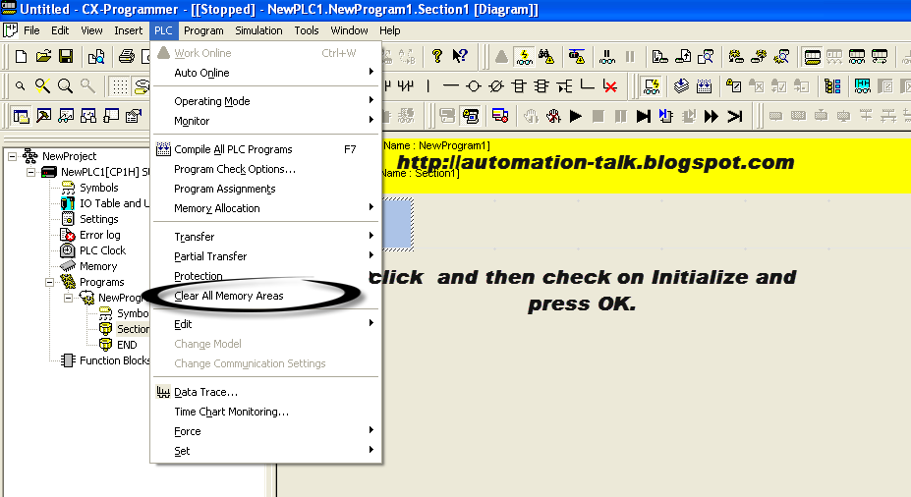Select Symbols under NewPLC1 in tree
Image resolution: width=911 pixels, height=497 pixels.
click(x=99, y=188)
